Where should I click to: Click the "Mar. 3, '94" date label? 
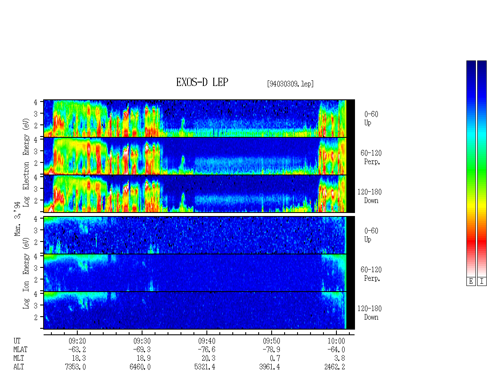17,219
